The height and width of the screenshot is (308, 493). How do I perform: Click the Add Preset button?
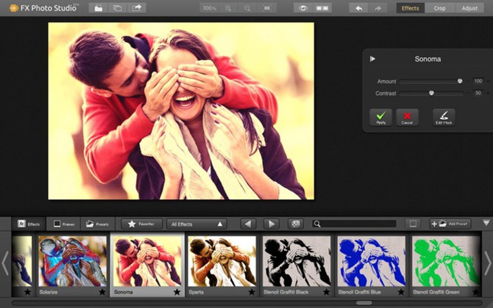[x=450, y=224]
